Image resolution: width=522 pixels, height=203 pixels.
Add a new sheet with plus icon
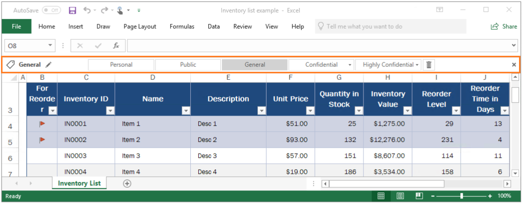click(x=127, y=183)
